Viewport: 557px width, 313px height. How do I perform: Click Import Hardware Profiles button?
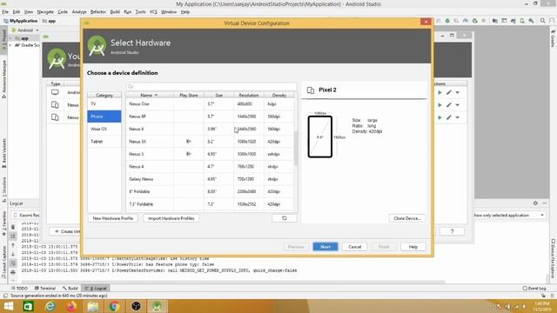171,218
